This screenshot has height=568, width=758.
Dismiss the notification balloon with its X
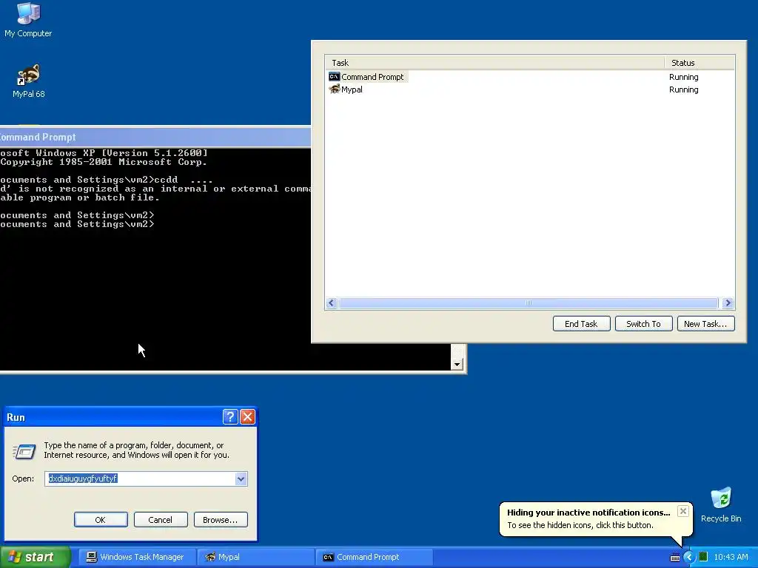coord(682,511)
